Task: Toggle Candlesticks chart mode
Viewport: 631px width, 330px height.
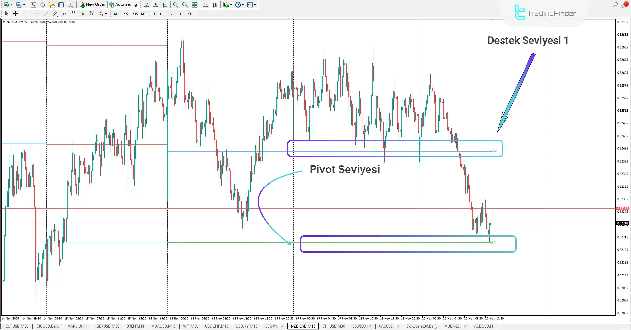Action: click(x=156, y=5)
